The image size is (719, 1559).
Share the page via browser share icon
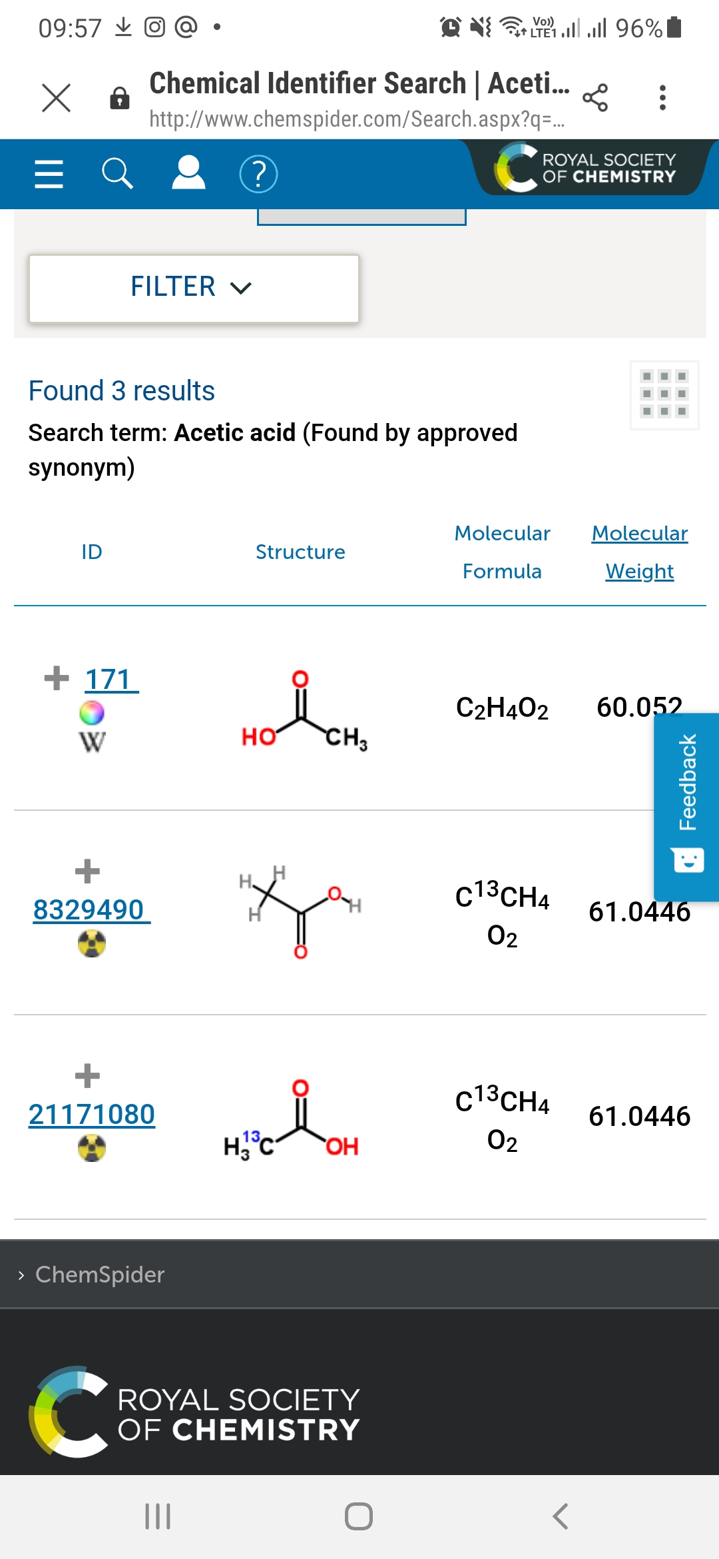click(595, 98)
